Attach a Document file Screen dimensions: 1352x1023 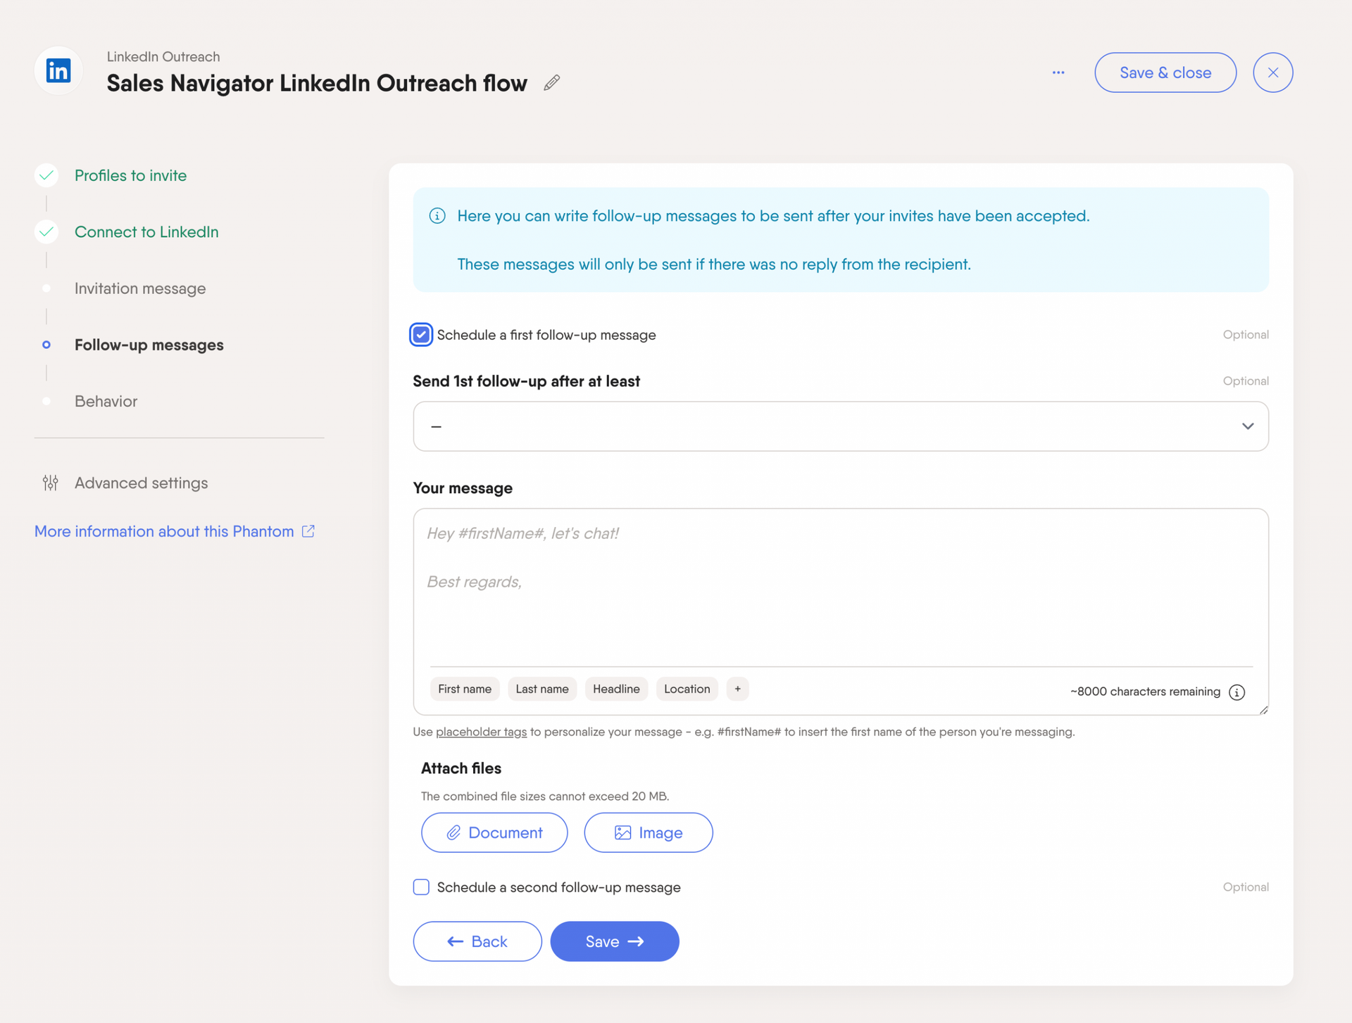pyautogui.click(x=494, y=832)
